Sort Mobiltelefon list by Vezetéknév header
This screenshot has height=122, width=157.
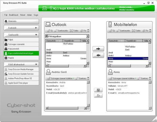point(134,41)
